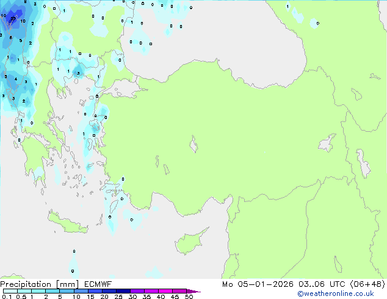Click Lake Tuz outline in central Turkey
The width and height of the screenshot is (387, 299).
coord(194,146)
